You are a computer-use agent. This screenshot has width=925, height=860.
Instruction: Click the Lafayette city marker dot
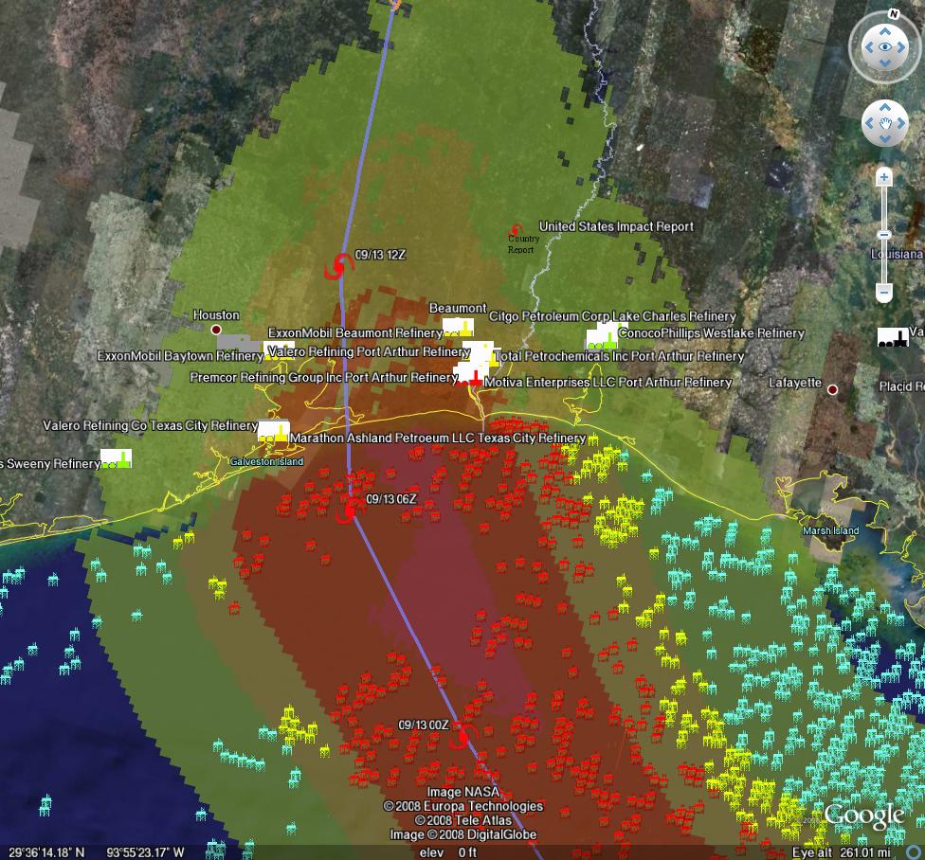click(832, 389)
